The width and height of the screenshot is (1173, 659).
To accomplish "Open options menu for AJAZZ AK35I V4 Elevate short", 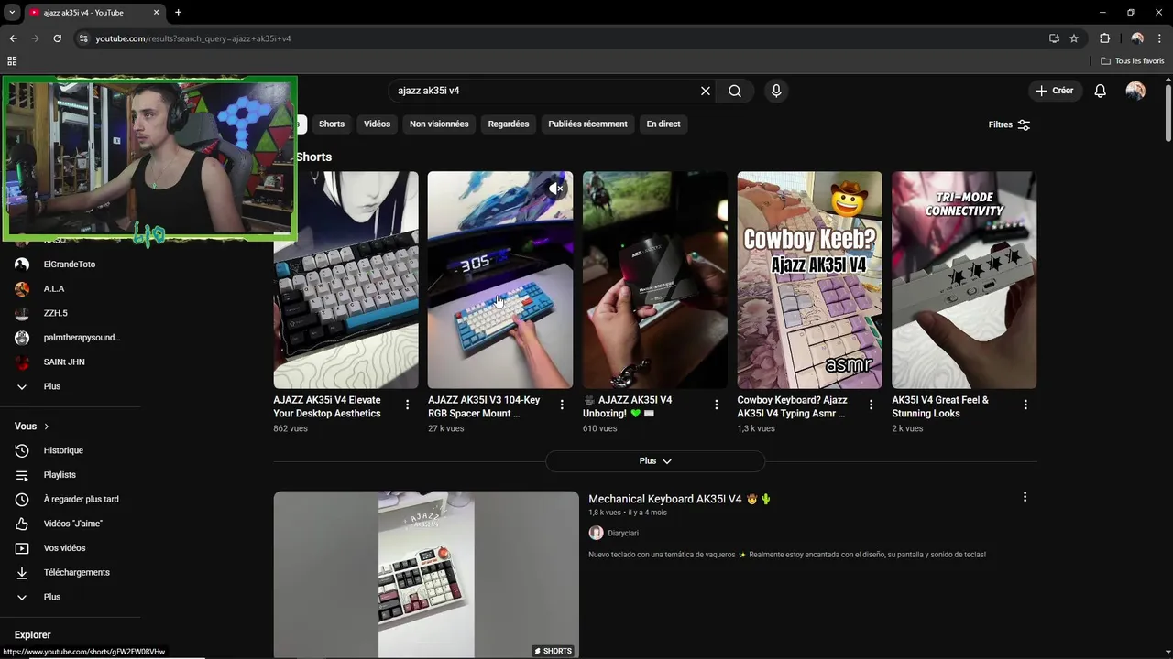I will 408,405.
